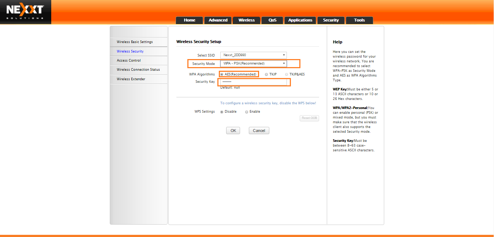
Task: Open the Wireless tab
Action: coord(246,20)
